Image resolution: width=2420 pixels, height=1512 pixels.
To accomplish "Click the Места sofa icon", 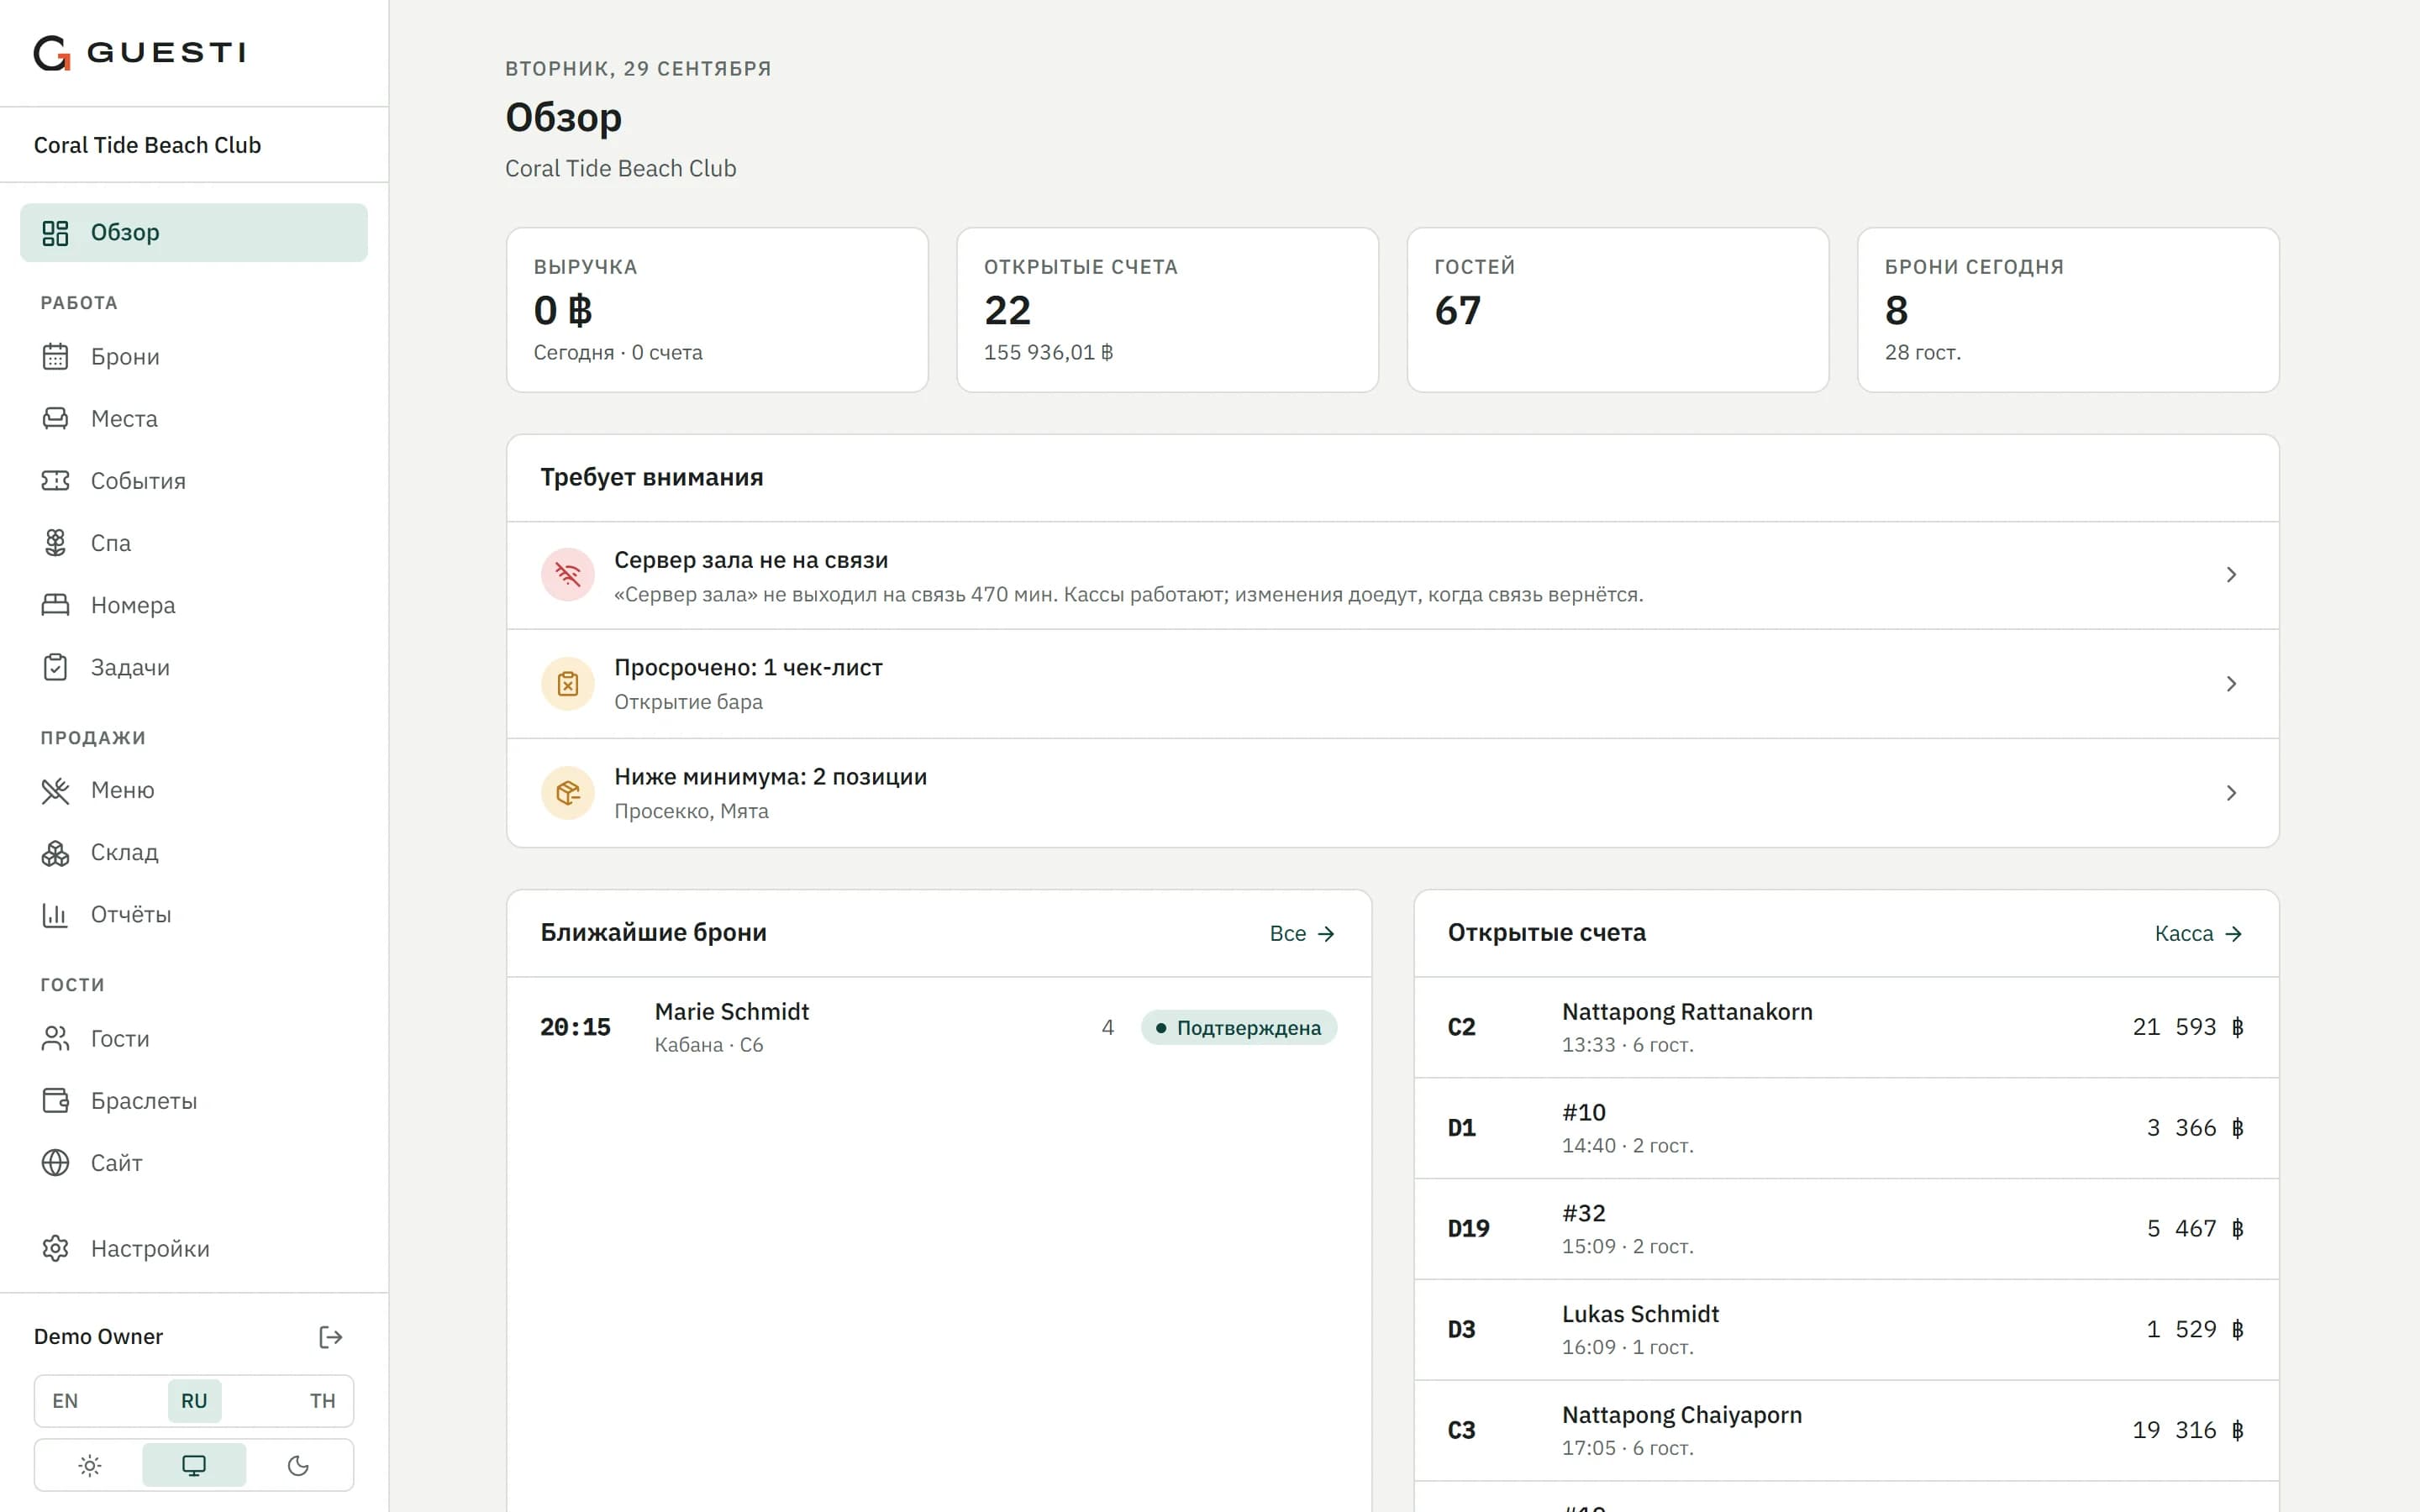I will (x=55, y=419).
